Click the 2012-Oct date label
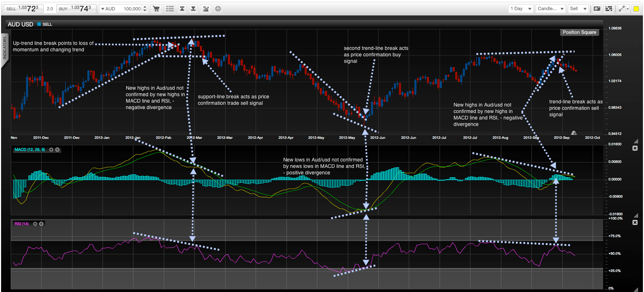This screenshot has height=292, width=644. [592, 138]
